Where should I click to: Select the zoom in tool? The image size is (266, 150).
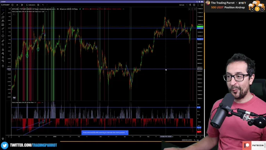tap(3, 45)
